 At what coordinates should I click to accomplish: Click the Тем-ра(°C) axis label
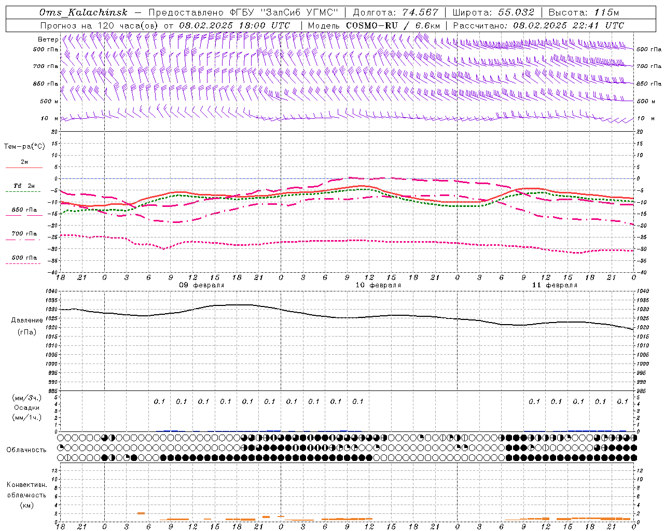tap(24, 147)
